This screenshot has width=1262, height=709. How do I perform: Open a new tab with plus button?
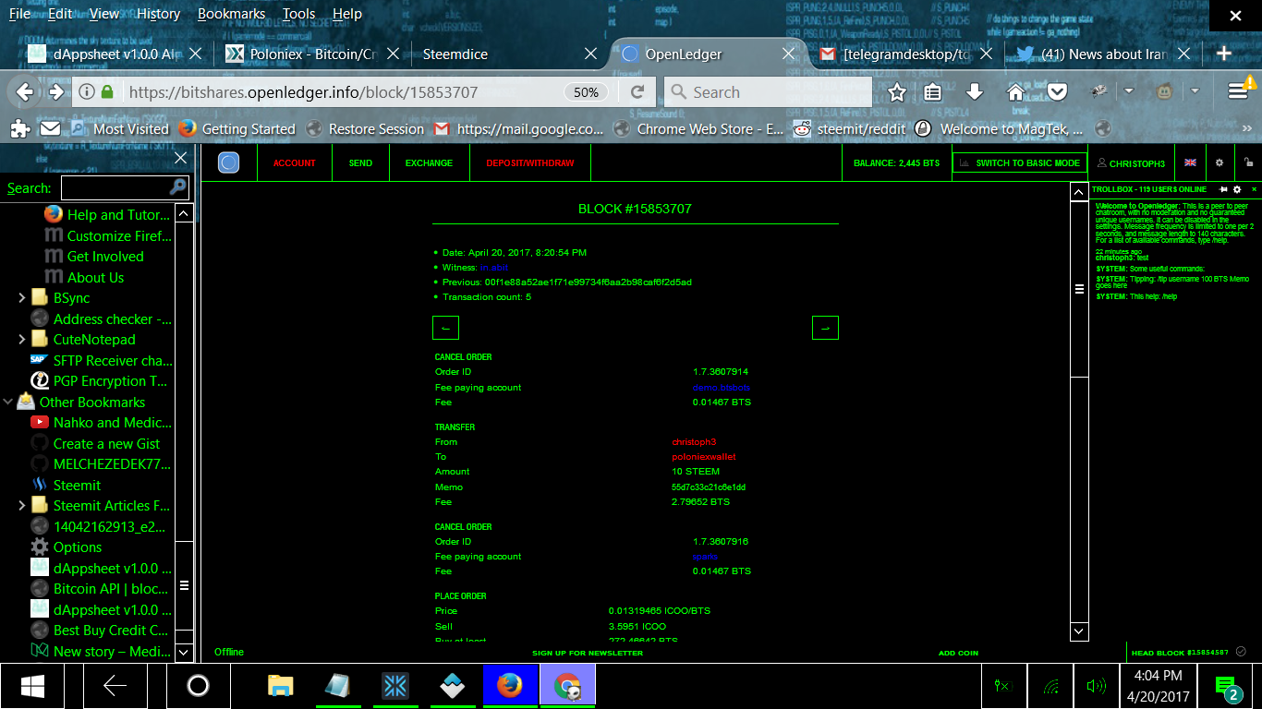[x=1224, y=54]
